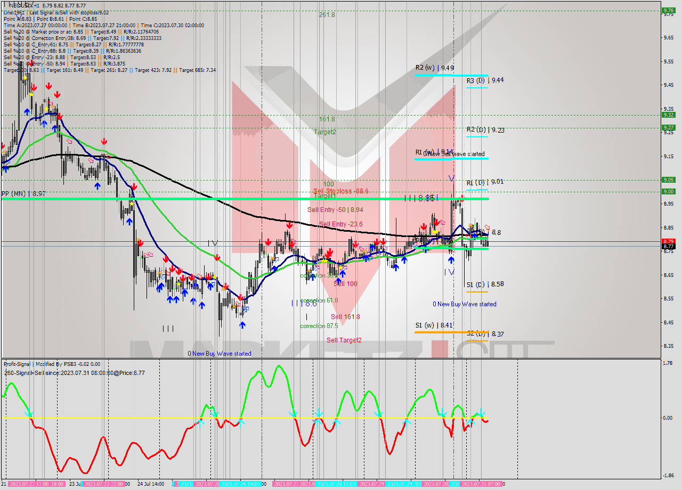Image resolution: width=682 pixels, height=490 pixels.
Task: Select the Sell Entry -50 label
Action: (x=335, y=210)
